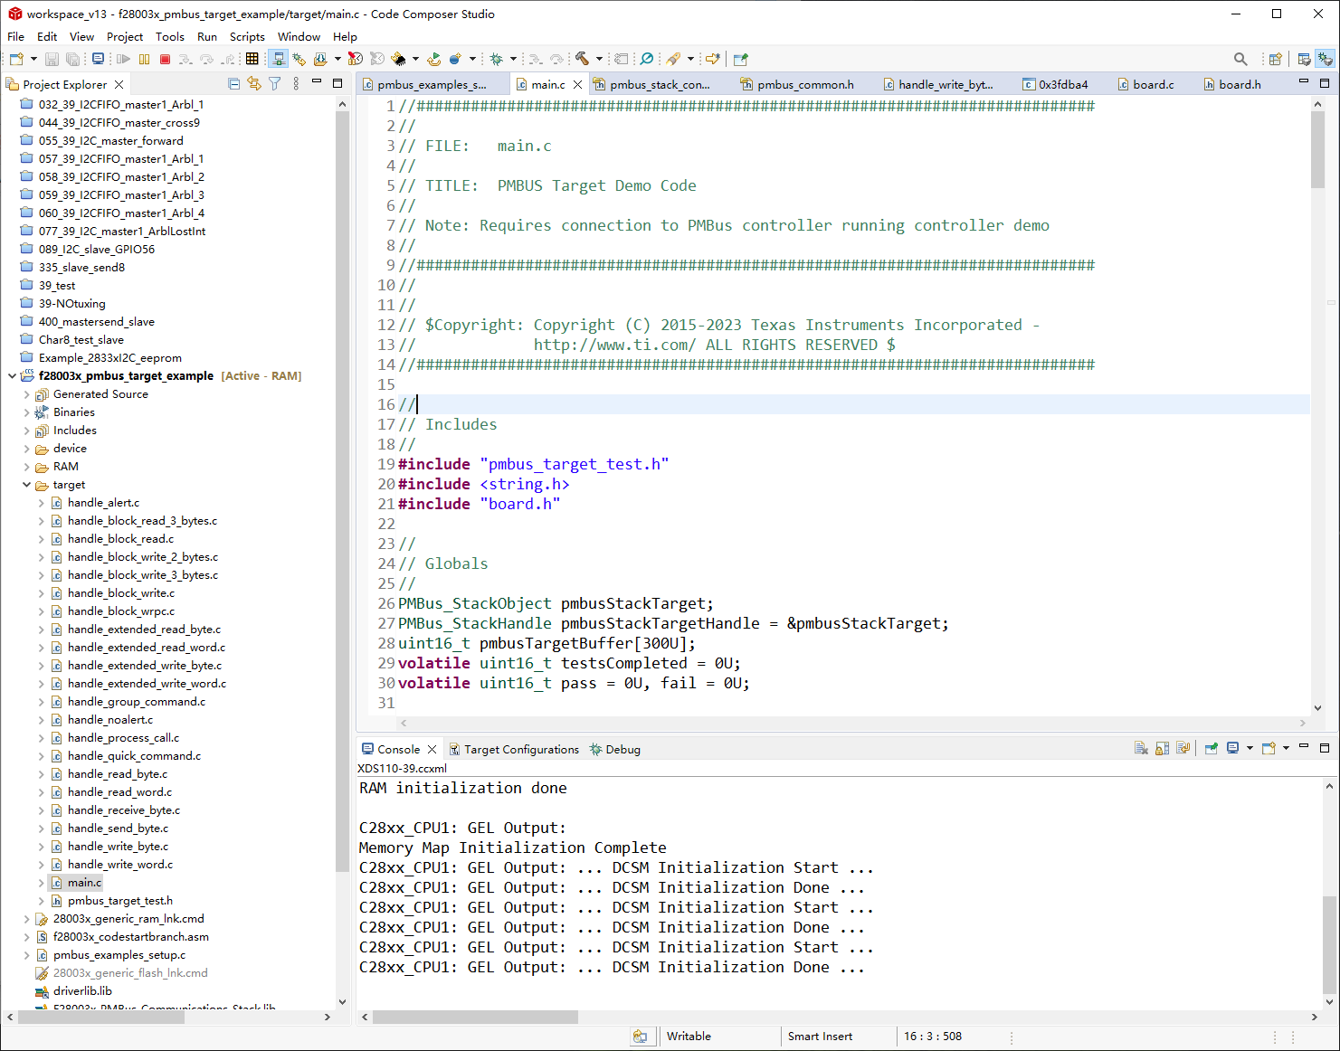
Task: Open the Display Selected Console dropdown arrow
Action: pyautogui.click(x=1250, y=749)
